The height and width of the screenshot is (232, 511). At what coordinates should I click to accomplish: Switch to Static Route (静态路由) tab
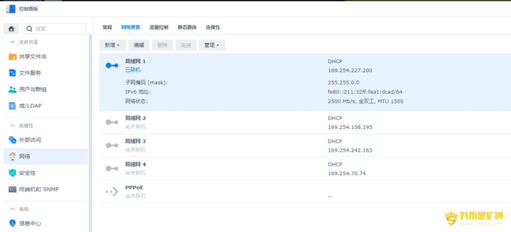coord(187,27)
